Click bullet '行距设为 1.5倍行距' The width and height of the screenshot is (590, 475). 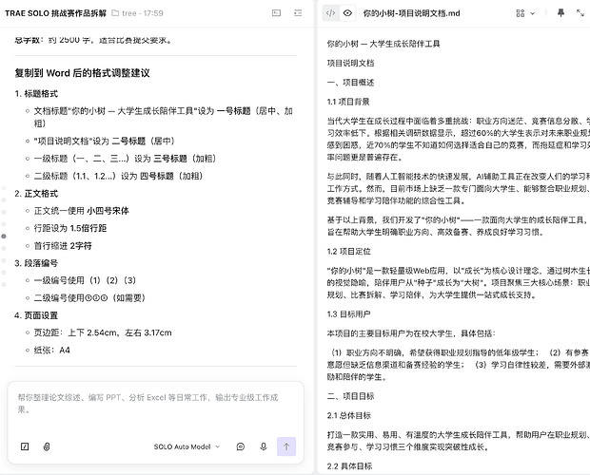coord(70,228)
